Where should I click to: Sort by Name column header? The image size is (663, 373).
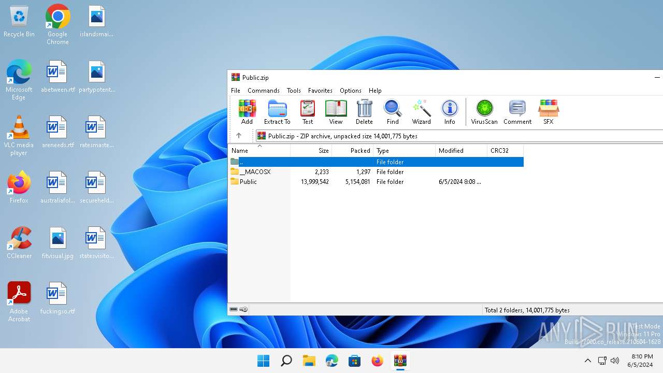click(259, 151)
